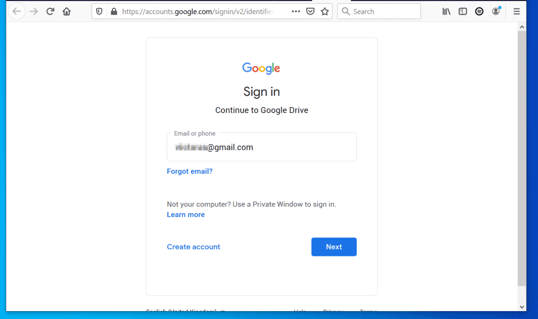The height and width of the screenshot is (319, 538).
Task: Click the Spotify extension icon
Action: tap(479, 12)
